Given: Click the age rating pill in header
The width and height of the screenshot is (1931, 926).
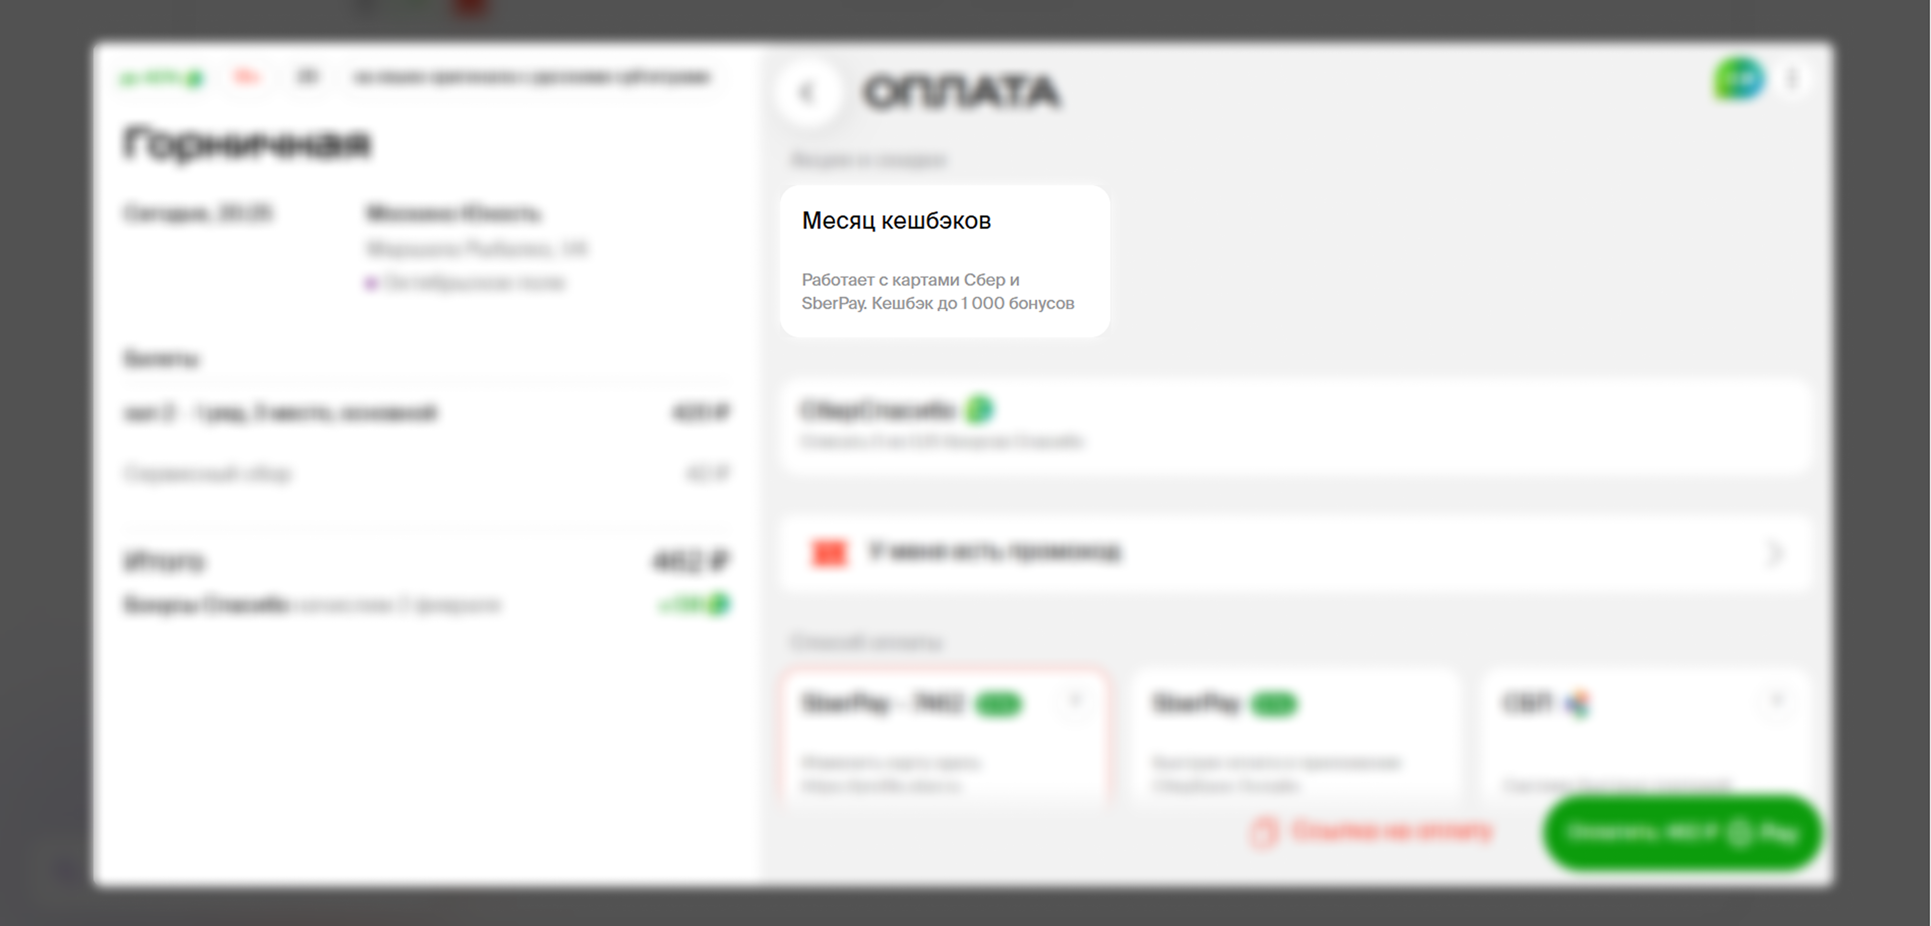Looking at the screenshot, I should (x=307, y=77).
